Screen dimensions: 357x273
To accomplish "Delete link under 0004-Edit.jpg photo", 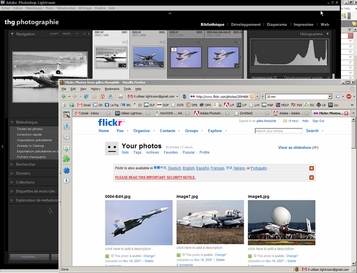I will pyautogui.click(x=149, y=261).
